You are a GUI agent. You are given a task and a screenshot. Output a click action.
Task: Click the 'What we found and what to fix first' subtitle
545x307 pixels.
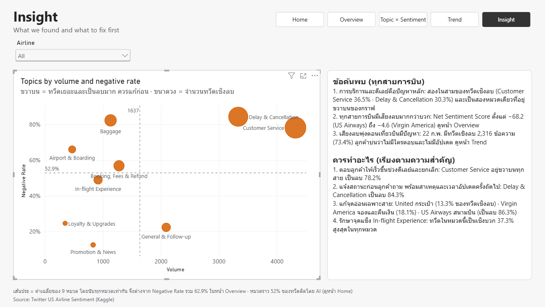pos(66,30)
